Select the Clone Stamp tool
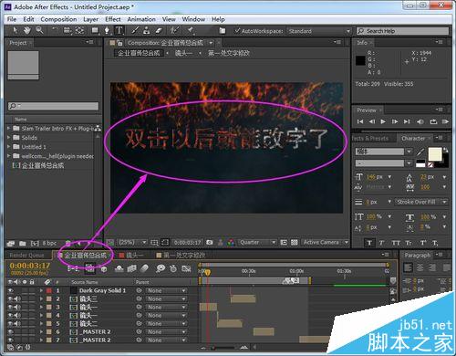 [x=147, y=30]
